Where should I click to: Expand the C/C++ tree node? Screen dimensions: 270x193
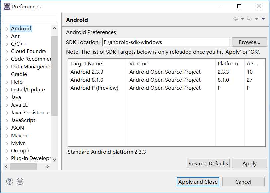coord(7,44)
